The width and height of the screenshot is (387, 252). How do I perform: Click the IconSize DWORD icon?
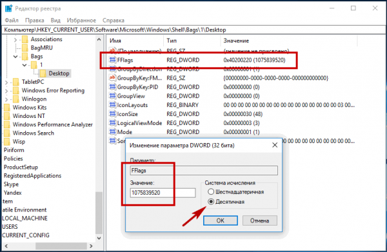112,114
